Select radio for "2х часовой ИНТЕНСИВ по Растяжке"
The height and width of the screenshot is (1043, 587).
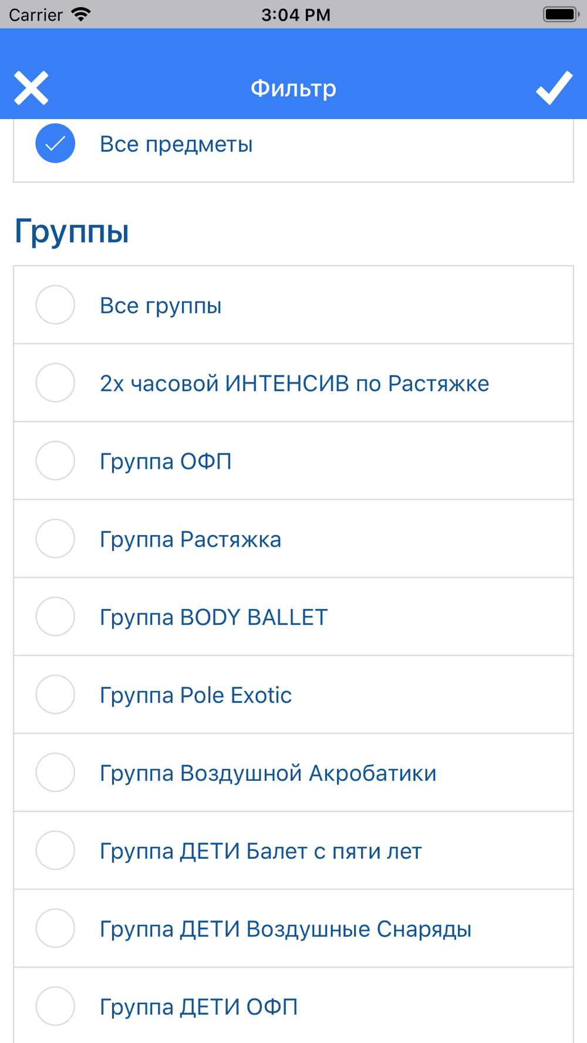tap(55, 383)
